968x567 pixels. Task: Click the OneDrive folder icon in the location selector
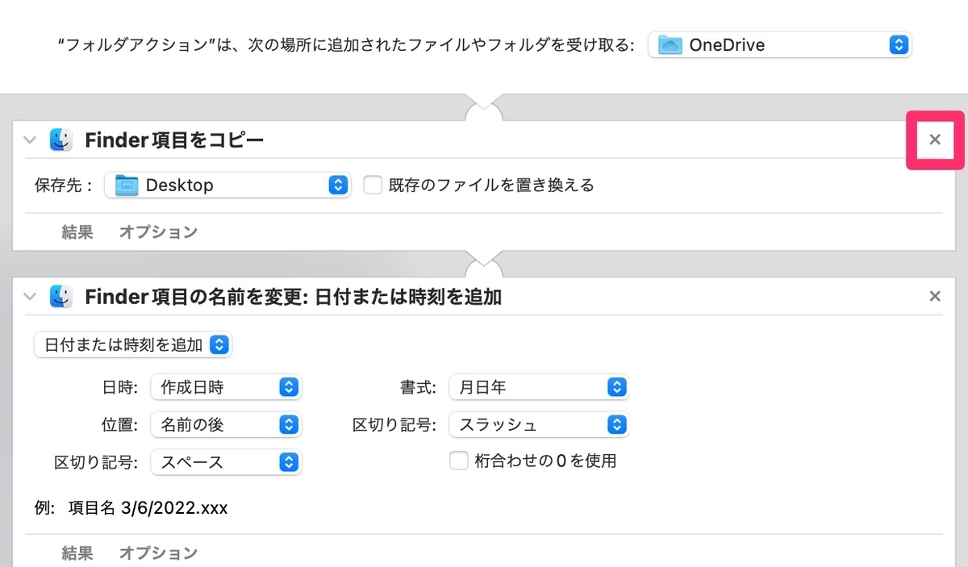(671, 44)
